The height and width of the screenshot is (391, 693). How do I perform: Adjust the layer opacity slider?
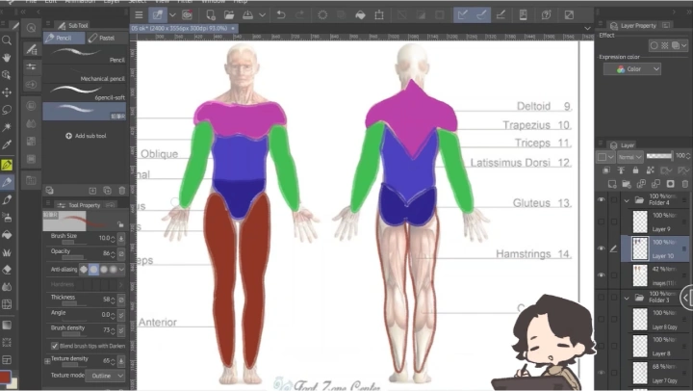coord(659,156)
